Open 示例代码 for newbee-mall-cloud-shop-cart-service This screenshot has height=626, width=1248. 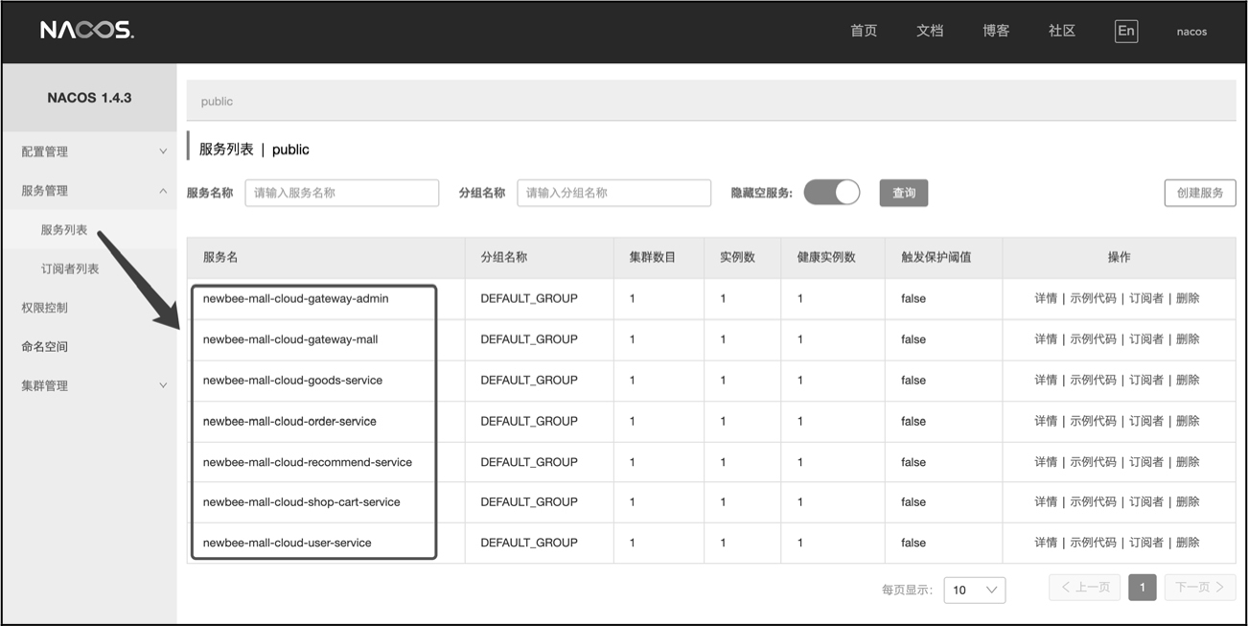(1094, 502)
